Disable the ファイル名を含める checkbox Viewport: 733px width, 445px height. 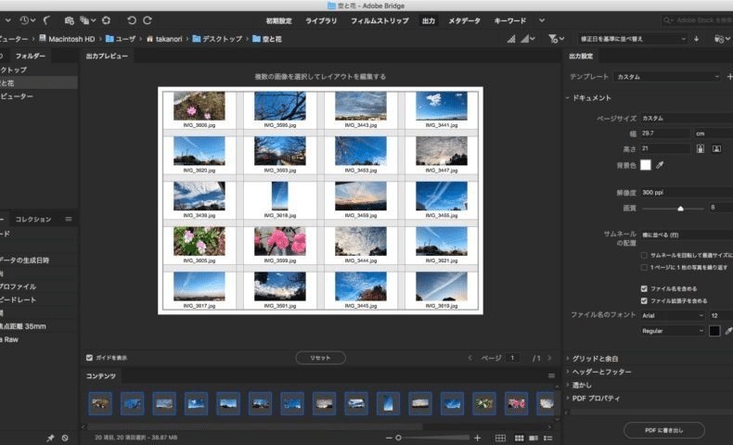pyautogui.click(x=645, y=288)
